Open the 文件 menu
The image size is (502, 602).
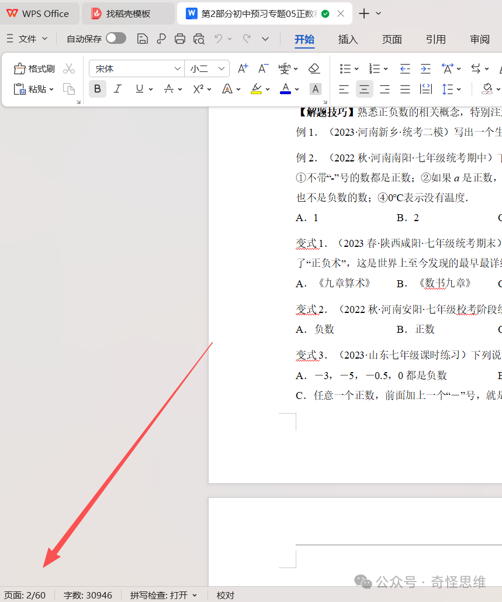click(x=27, y=39)
